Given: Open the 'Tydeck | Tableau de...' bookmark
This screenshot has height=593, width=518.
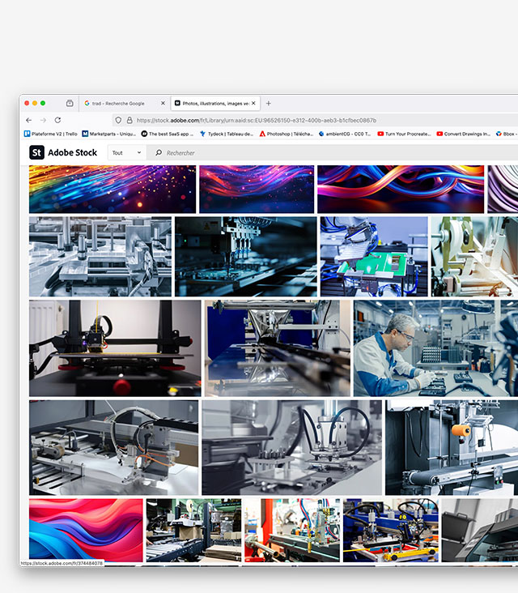Looking at the screenshot, I should (227, 134).
